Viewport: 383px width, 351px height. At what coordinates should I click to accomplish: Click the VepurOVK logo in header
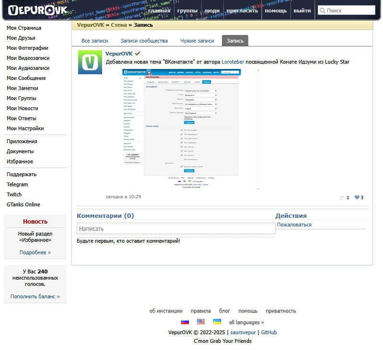(38, 10)
